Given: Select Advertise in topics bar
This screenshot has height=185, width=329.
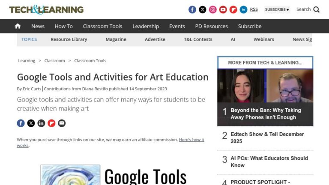Looking at the screenshot, I should [x=155, y=39].
